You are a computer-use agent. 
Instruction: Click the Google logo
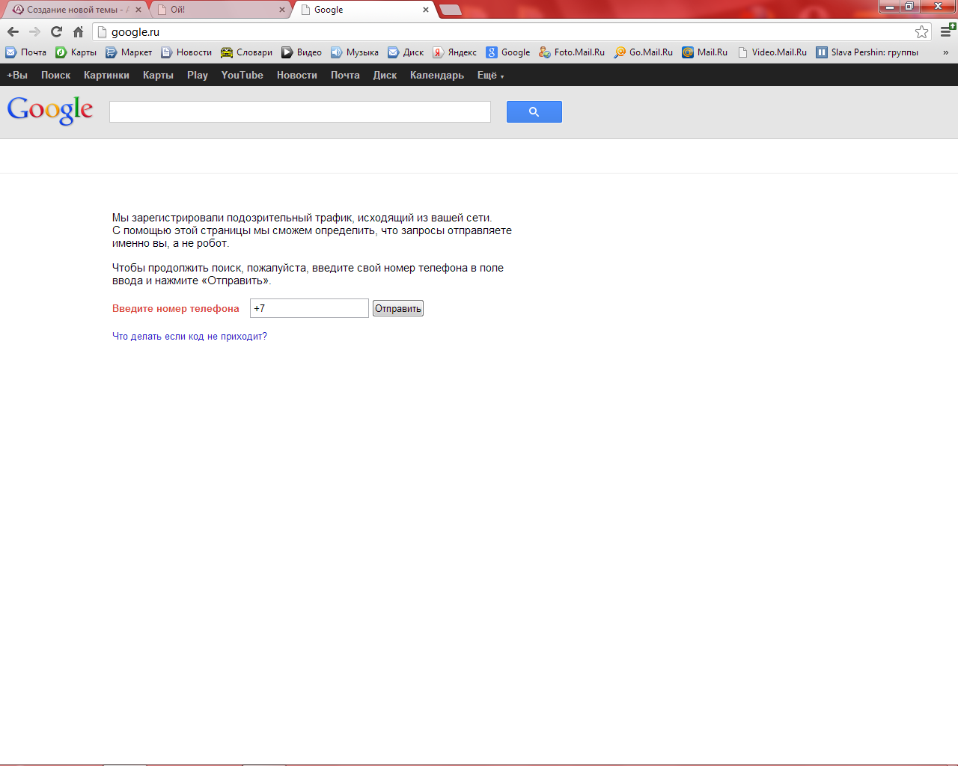tap(50, 111)
